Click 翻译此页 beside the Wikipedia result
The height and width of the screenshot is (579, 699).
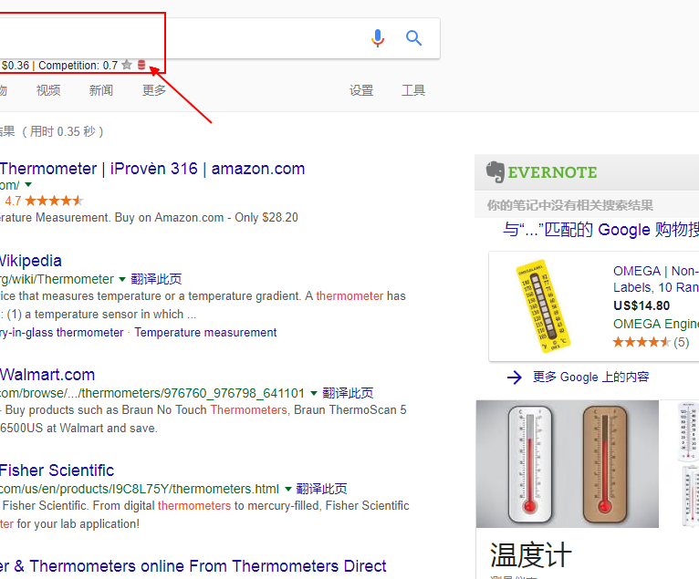click(156, 279)
